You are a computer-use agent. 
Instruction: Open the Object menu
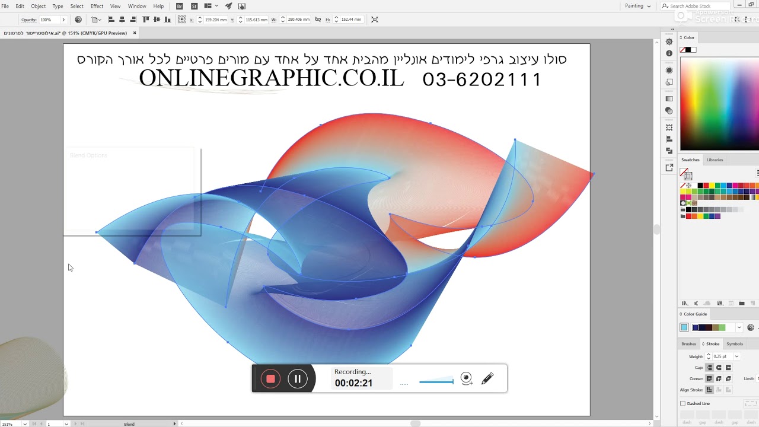coord(38,6)
